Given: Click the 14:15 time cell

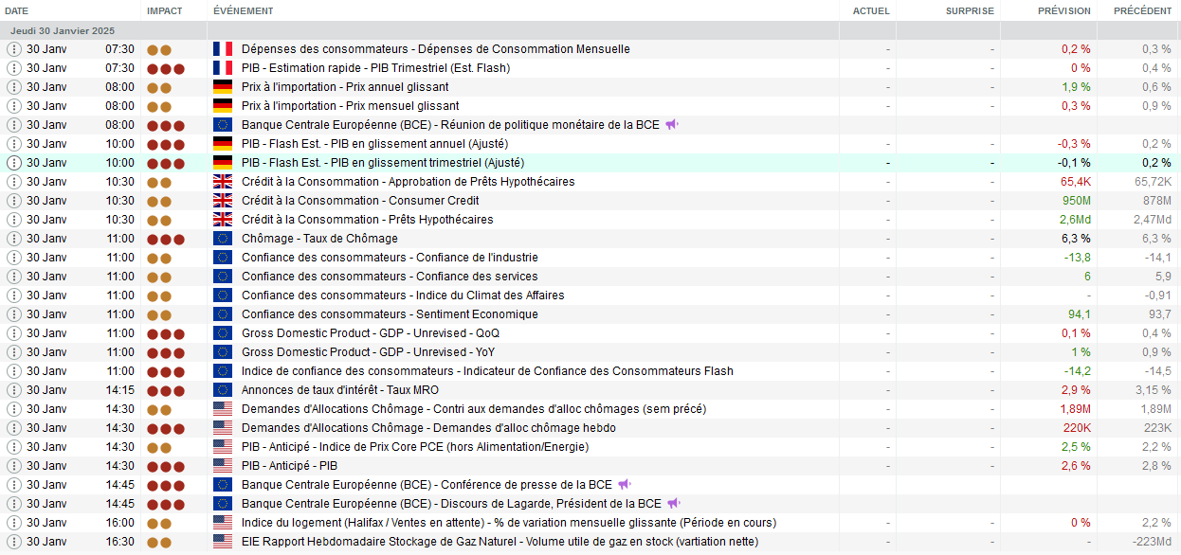Looking at the screenshot, I should [119, 390].
